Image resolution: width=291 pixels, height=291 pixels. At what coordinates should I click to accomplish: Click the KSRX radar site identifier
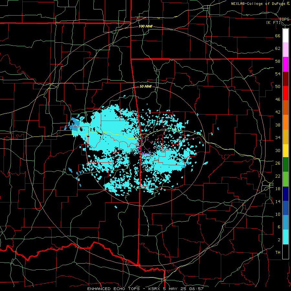pyautogui.click(x=155, y=289)
